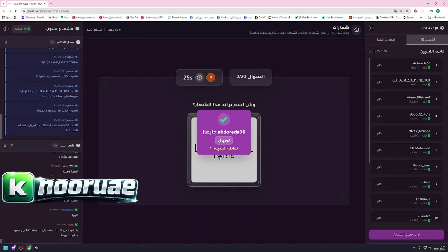Open the All Bookmarks folder
This screenshot has width=448, height=252.
coord(437,17)
